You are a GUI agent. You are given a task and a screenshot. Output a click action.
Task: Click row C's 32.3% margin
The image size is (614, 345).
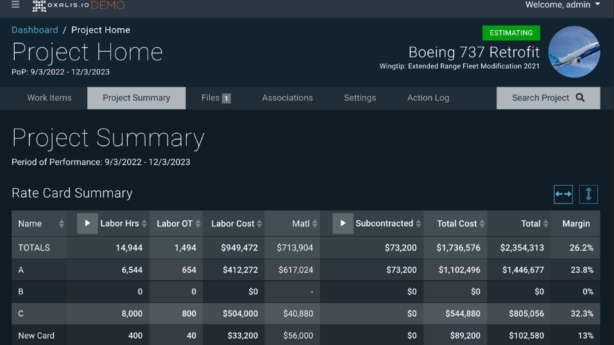[x=582, y=314]
